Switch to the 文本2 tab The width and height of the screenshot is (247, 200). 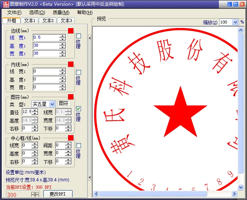(48, 20)
